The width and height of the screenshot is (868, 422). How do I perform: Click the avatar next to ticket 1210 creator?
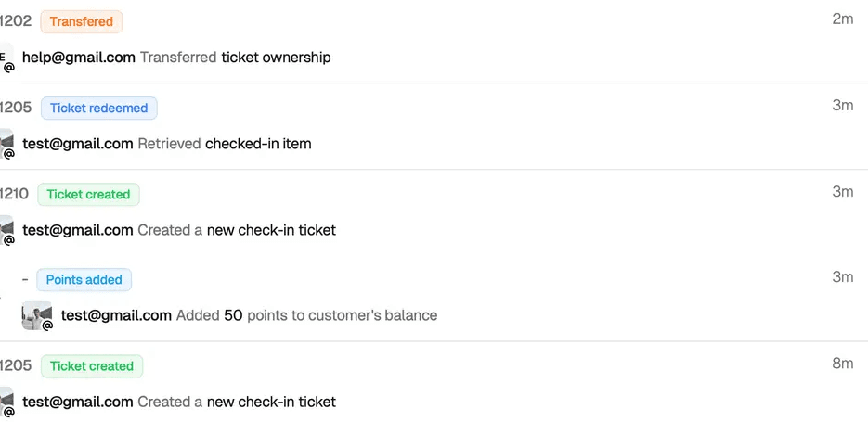[x=6, y=231]
